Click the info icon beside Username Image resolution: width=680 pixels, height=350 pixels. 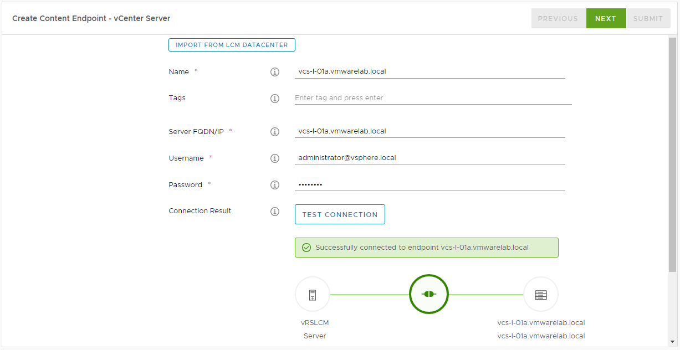coord(274,158)
